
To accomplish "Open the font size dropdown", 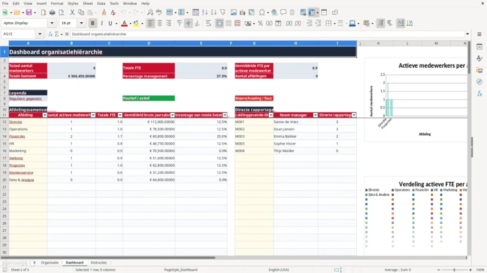I will [x=81, y=23].
